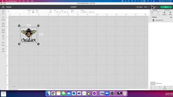Open Zoom from the Dock

107,93
